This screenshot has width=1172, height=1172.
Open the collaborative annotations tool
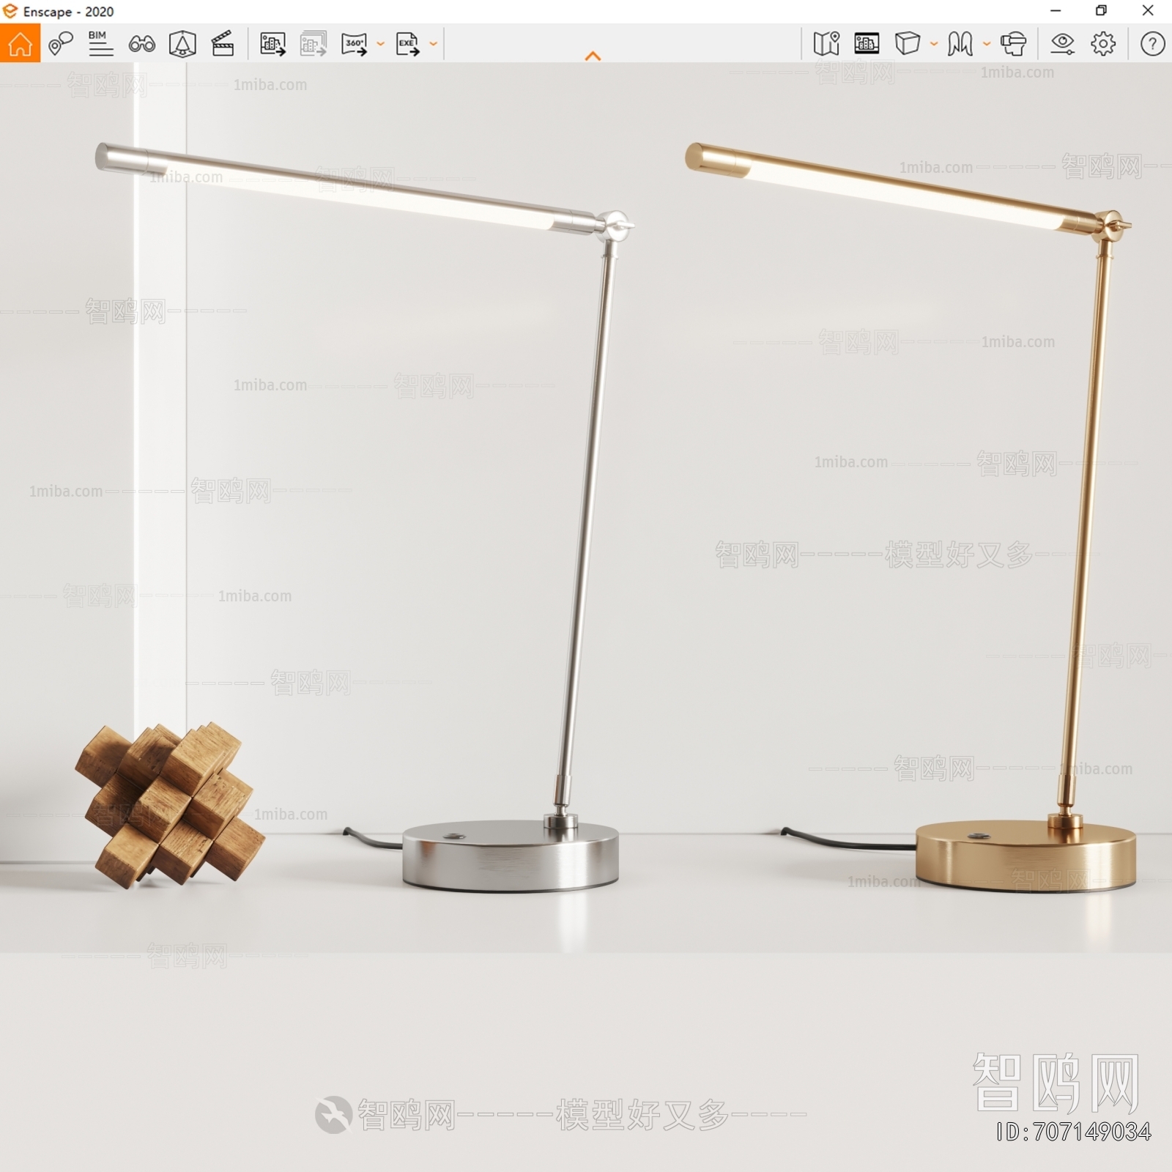click(x=61, y=44)
